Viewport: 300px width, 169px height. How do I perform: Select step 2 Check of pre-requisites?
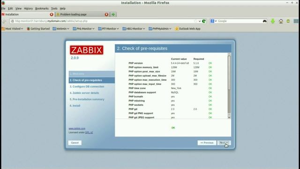[x=92, y=80]
